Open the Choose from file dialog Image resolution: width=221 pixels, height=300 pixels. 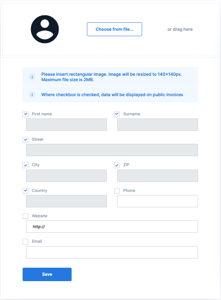(115, 29)
